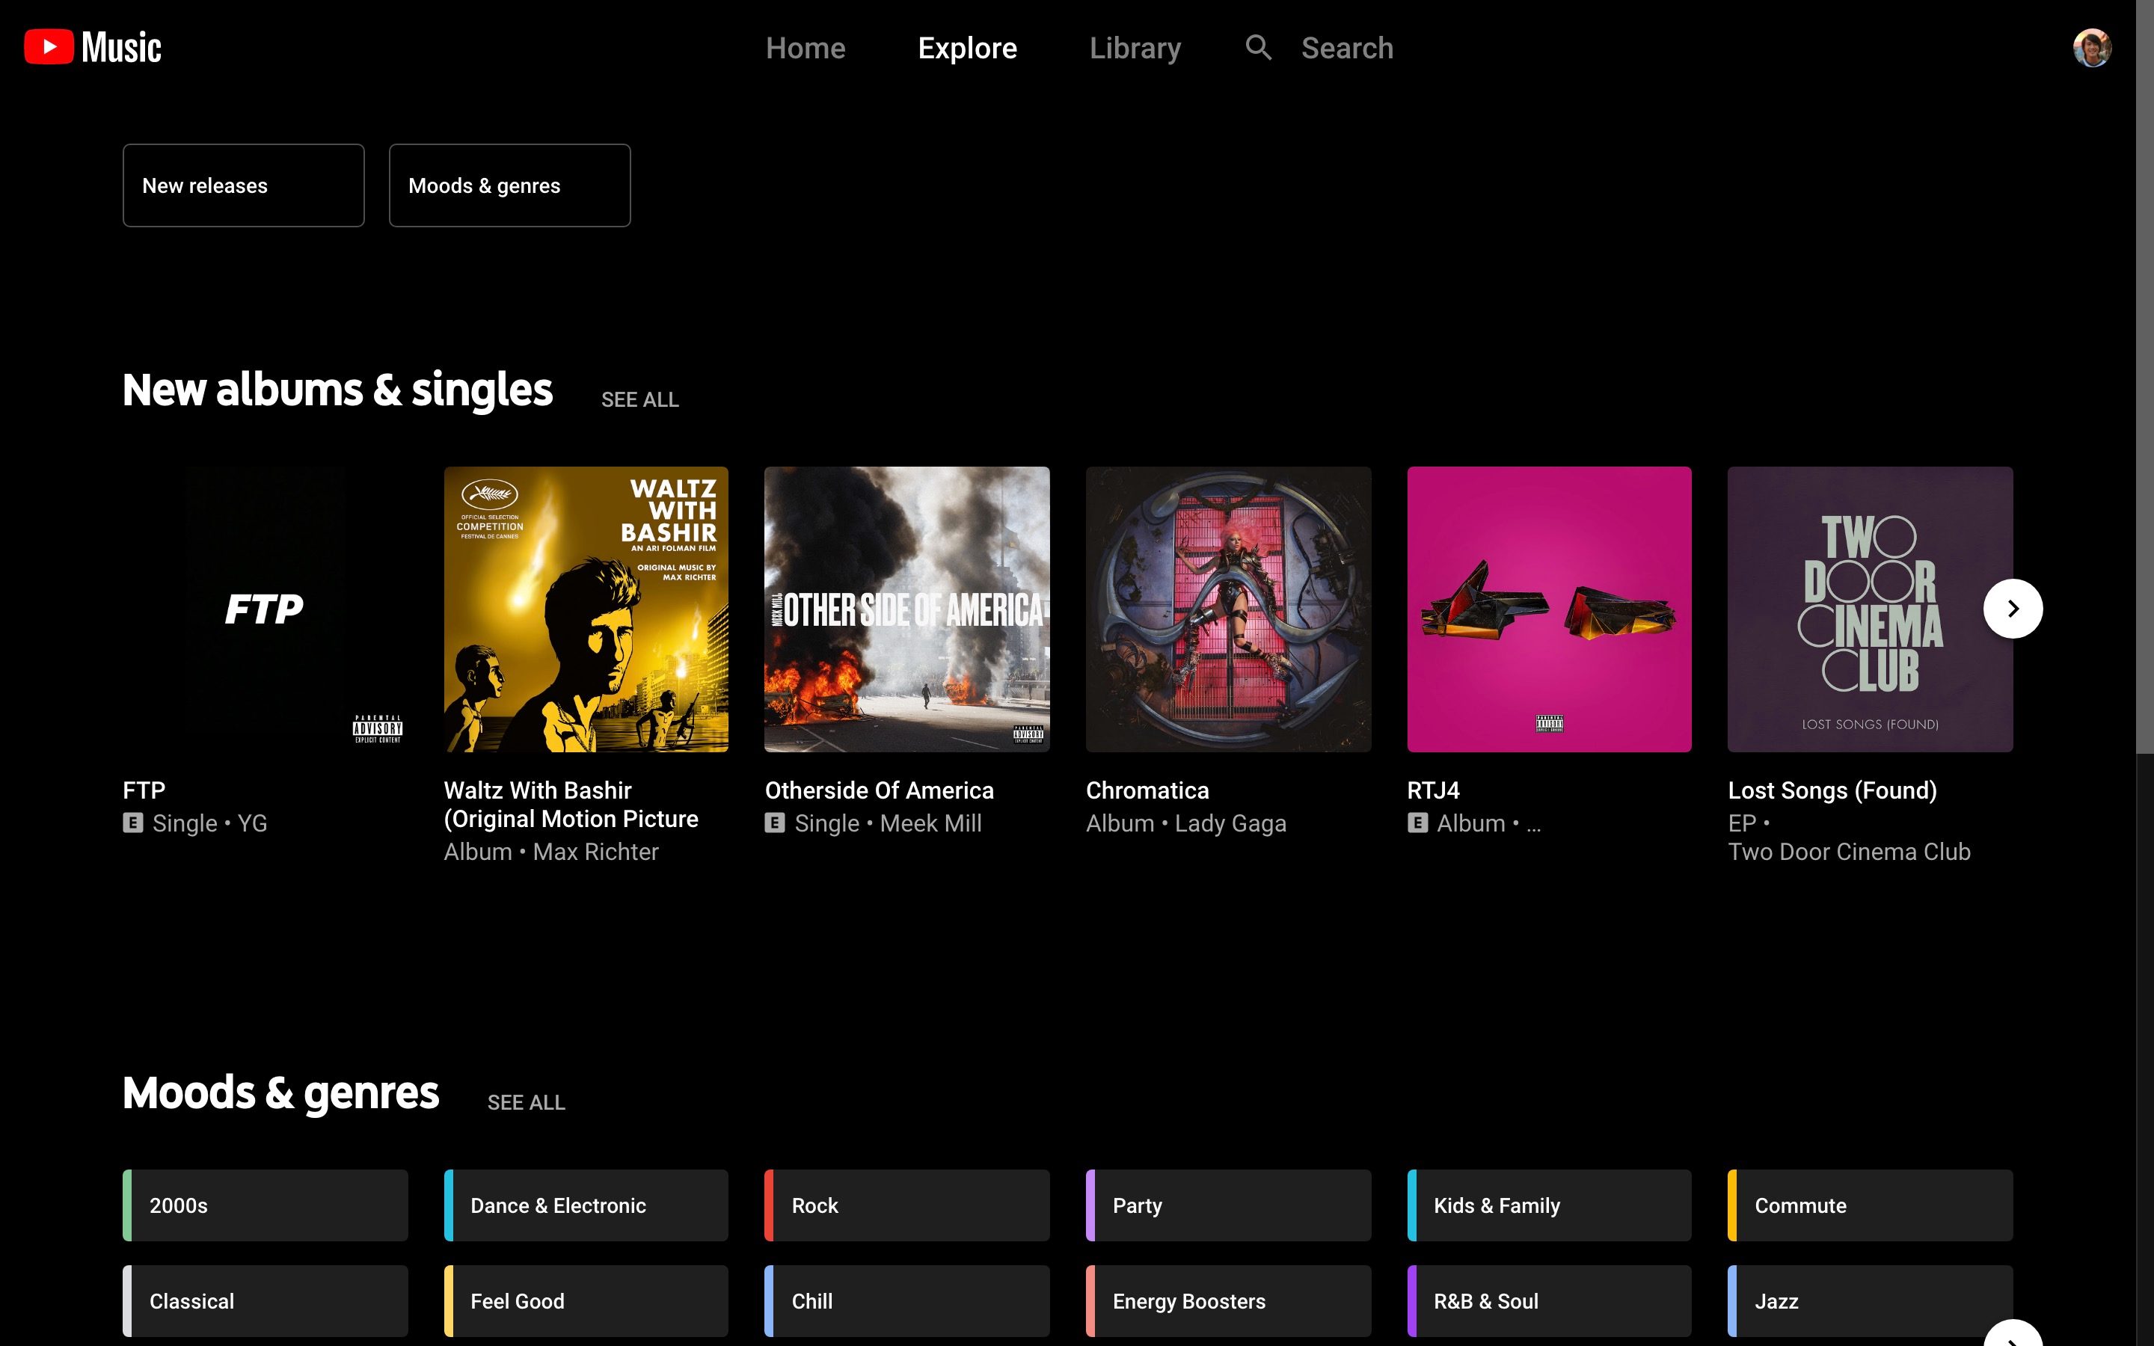The image size is (2154, 1346).
Task: See all moods & genres
Action: coord(526,1102)
